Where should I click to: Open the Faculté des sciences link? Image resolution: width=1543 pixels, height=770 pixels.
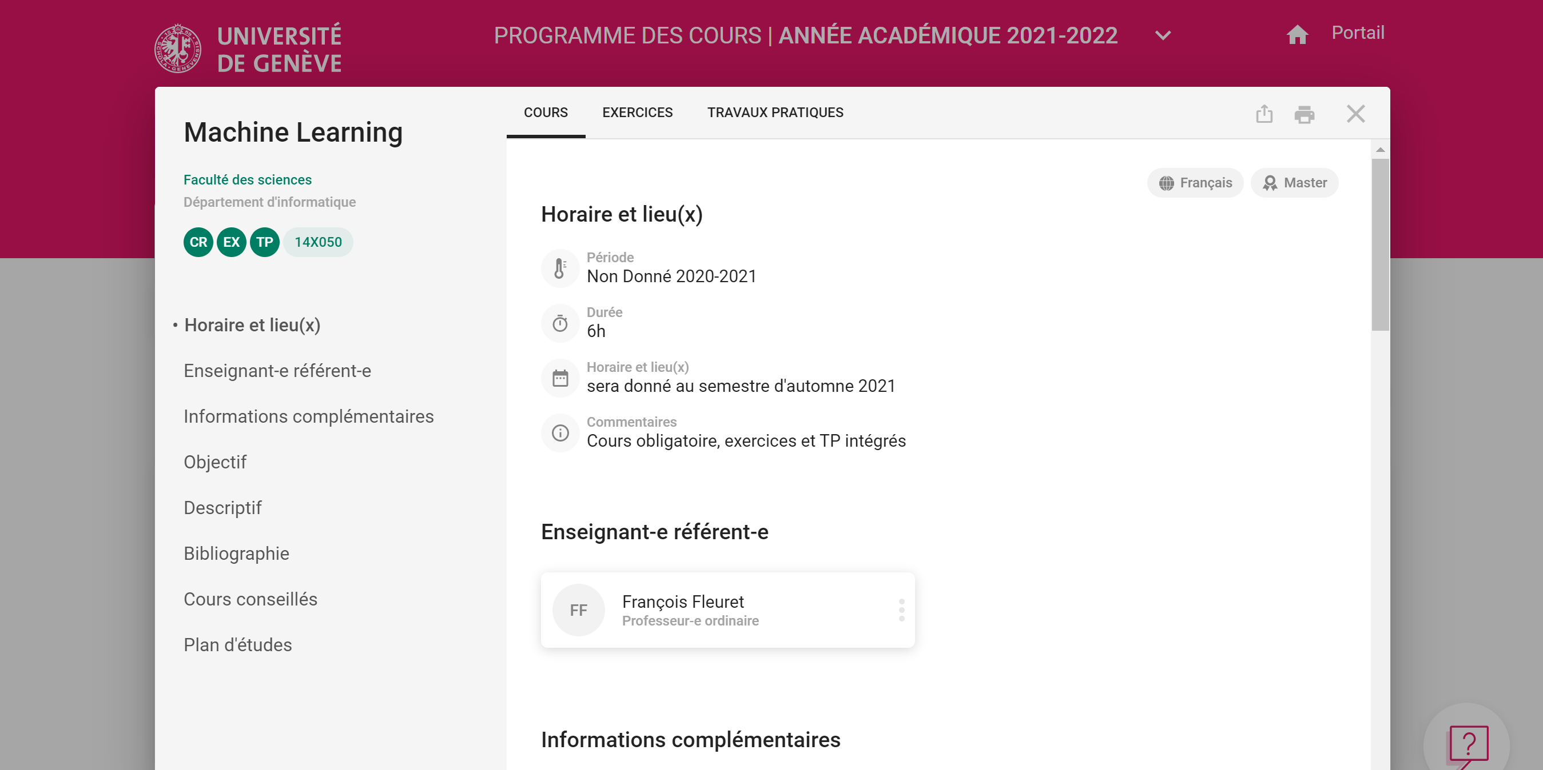point(248,179)
